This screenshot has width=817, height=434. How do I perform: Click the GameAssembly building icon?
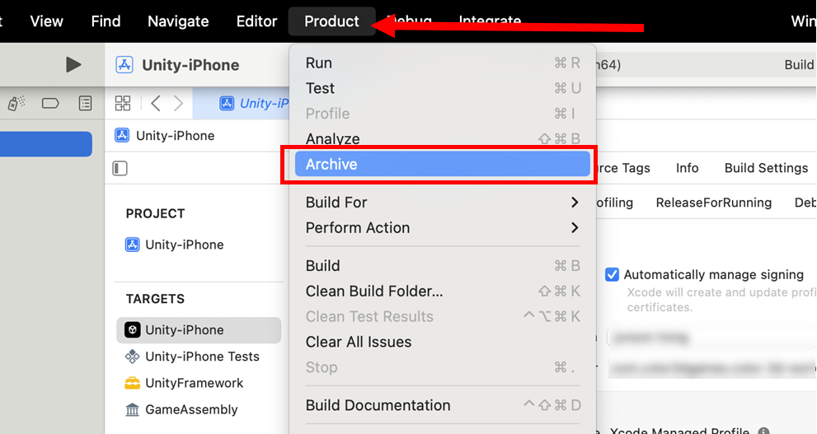133,409
